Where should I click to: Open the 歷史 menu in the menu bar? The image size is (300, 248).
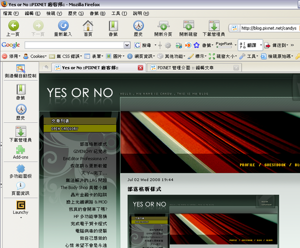[76, 14]
